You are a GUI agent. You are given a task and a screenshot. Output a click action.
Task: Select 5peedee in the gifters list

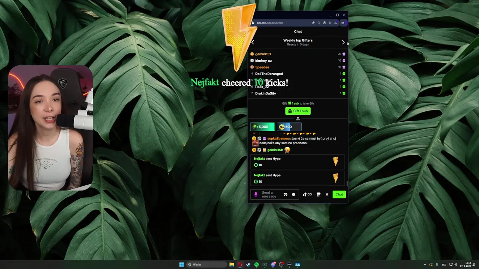262,67
